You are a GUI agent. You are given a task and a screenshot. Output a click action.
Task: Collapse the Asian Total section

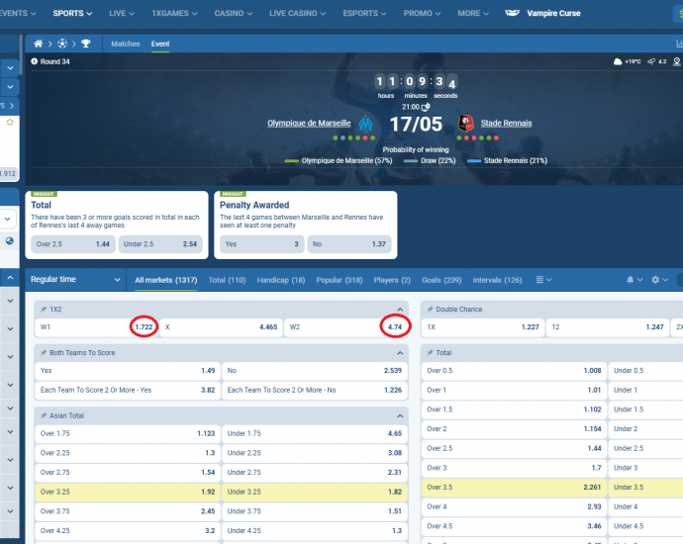click(x=400, y=416)
